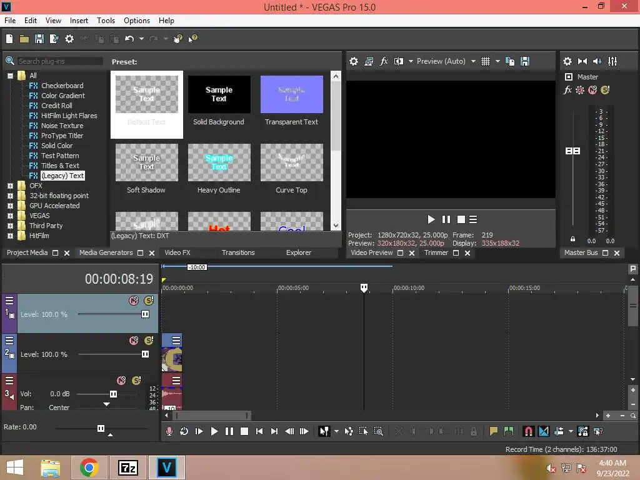This screenshot has height=480, width=640.
Task: Click the What's This help icon
Action: point(192,39)
